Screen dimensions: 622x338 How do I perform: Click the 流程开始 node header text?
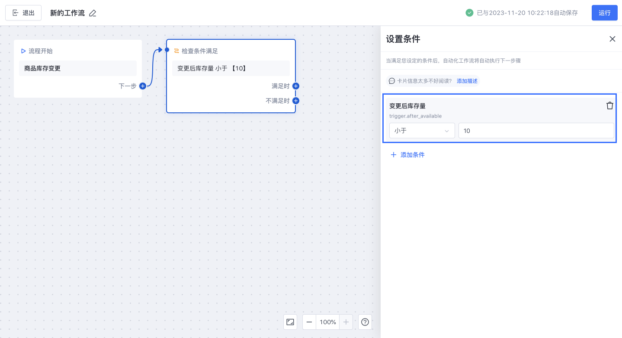point(41,51)
